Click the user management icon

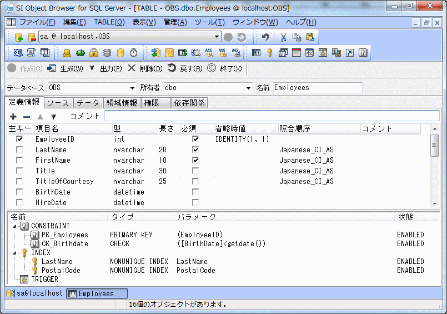[x=67, y=53]
